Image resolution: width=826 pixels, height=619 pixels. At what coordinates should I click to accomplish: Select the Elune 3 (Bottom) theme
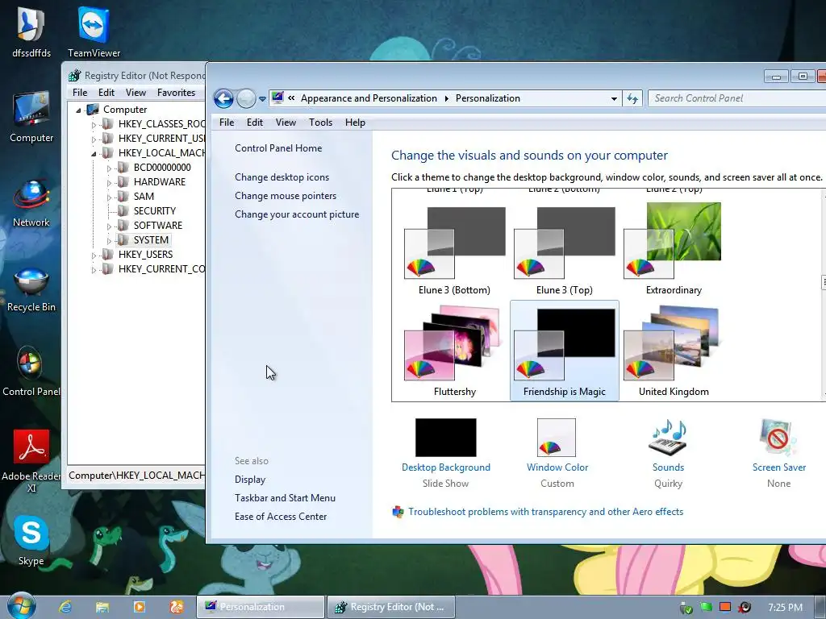[455, 250]
